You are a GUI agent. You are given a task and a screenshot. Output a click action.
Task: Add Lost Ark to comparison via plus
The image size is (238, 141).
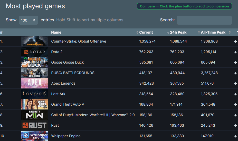point(235,94)
